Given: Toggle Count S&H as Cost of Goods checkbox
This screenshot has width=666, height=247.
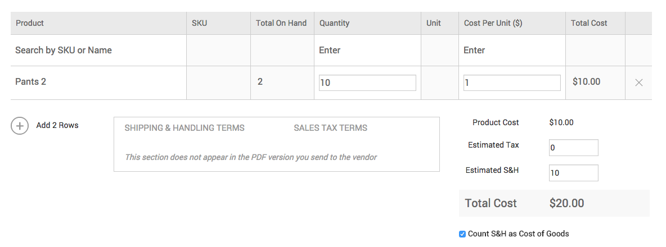Looking at the screenshot, I should pyautogui.click(x=462, y=234).
